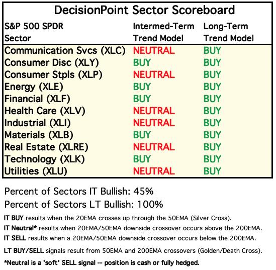276x270 pixels.
Task: Click the Neutral soft SELL footnote
Action: click(x=102, y=262)
